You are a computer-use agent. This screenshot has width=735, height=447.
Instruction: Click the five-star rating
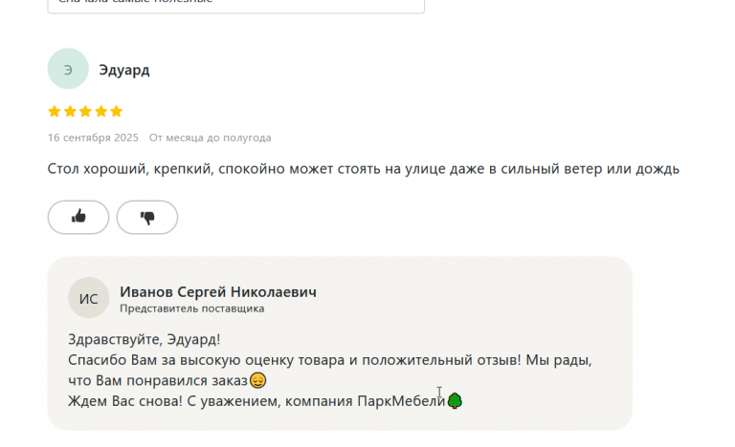pos(85,112)
